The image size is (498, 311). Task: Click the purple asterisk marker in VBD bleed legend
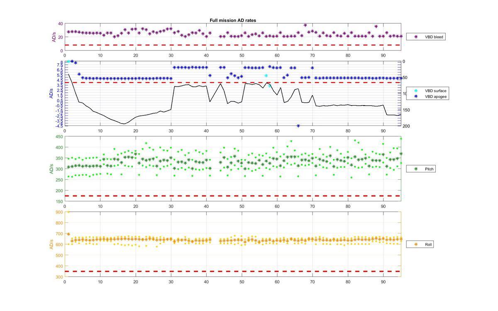point(416,37)
